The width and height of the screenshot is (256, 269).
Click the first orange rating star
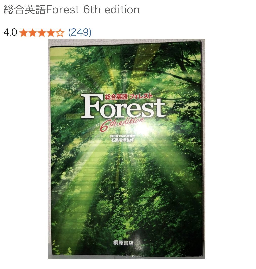[24, 32]
